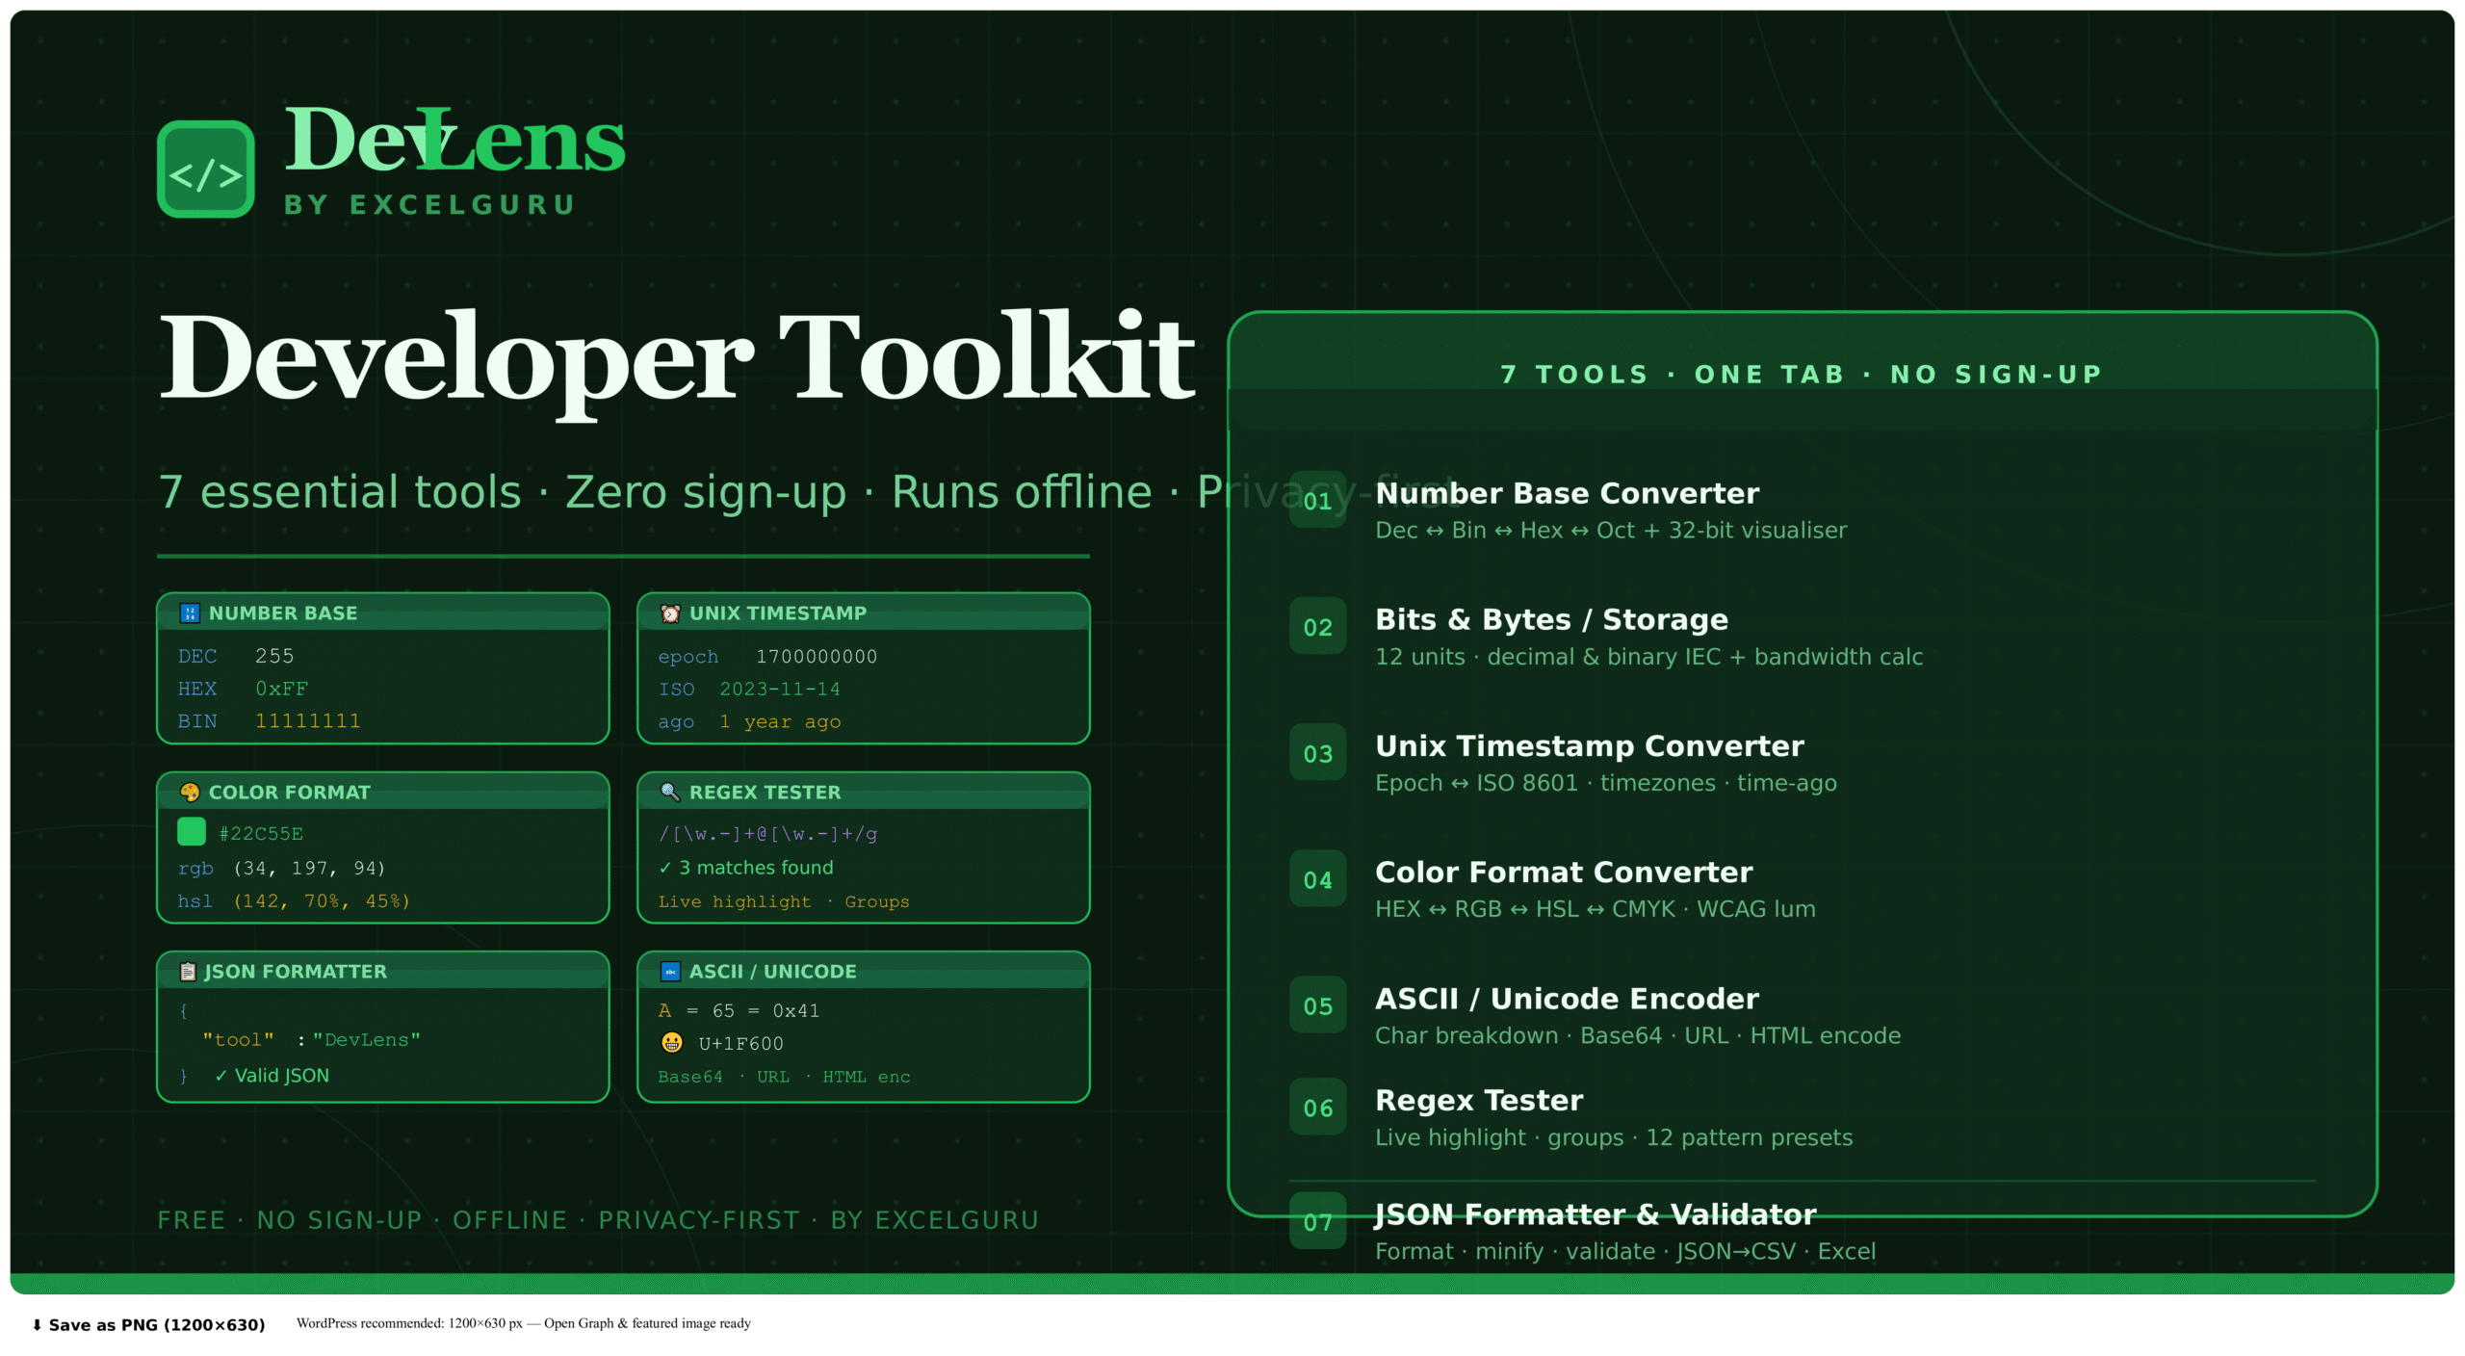This screenshot has width=2465, height=1356.
Task: Click the palette icon on Color Format
Action: pyautogui.click(x=190, y=793)
